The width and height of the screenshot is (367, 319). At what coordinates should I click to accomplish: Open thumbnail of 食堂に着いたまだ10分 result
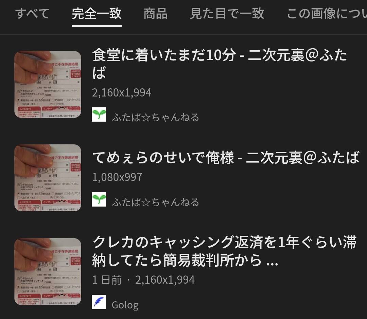[48, 84]
